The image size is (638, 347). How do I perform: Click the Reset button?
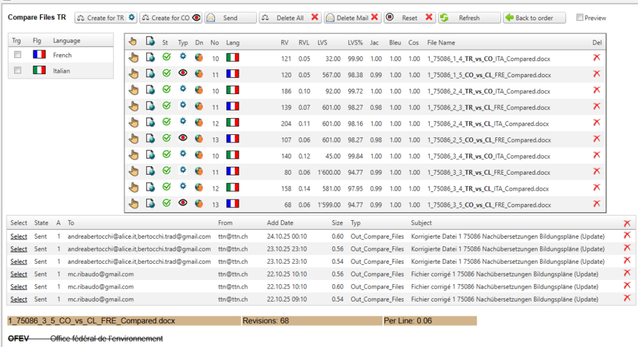[x=409, y=18]
